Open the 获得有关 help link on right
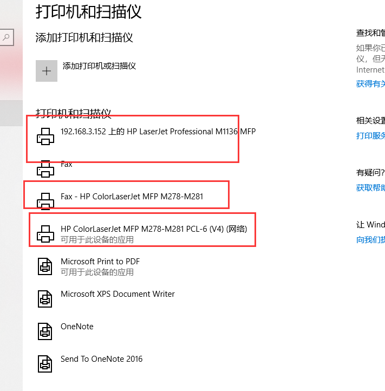This screenshot has height=391, width=385. tap(370, 83)
